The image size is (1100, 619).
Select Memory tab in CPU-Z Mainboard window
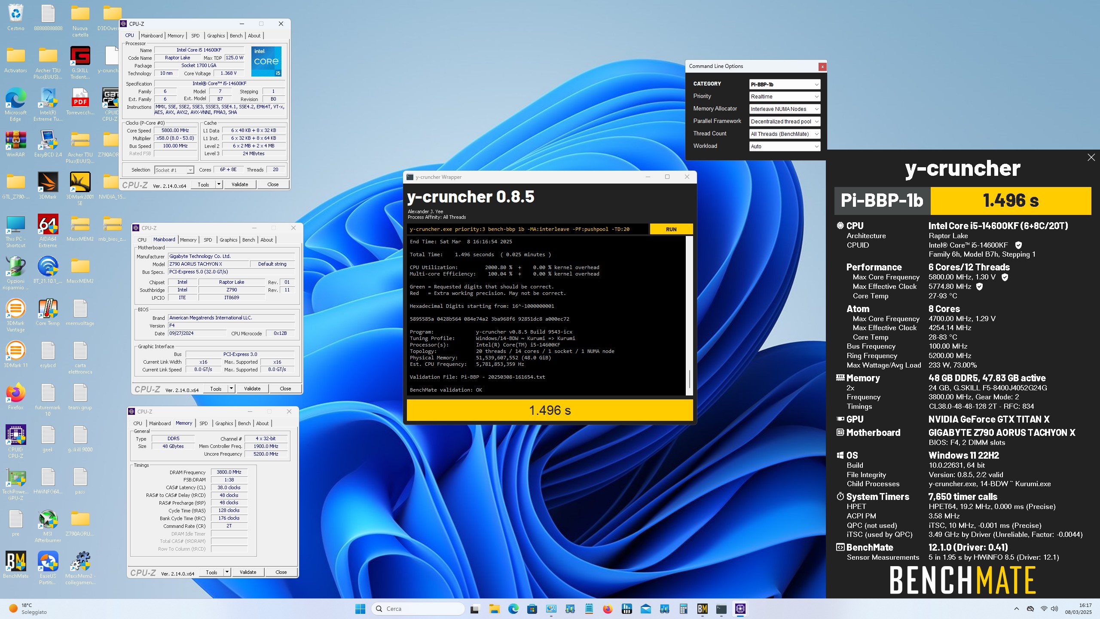pos(188,240)
